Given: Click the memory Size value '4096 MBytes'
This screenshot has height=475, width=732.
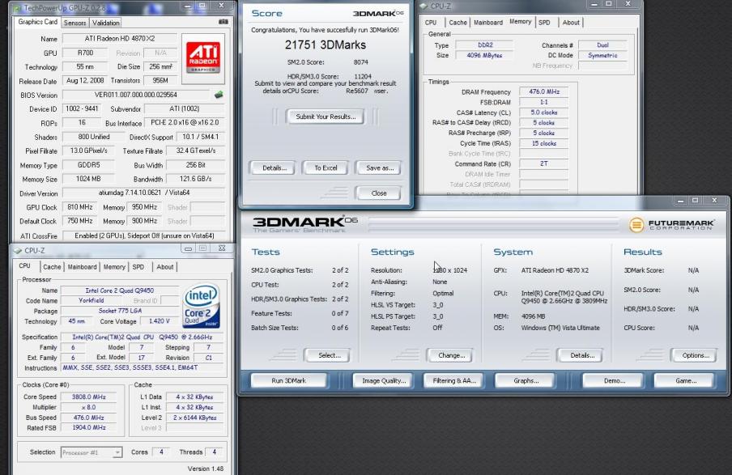Looking at the screenshot, I should pos(484,56).
